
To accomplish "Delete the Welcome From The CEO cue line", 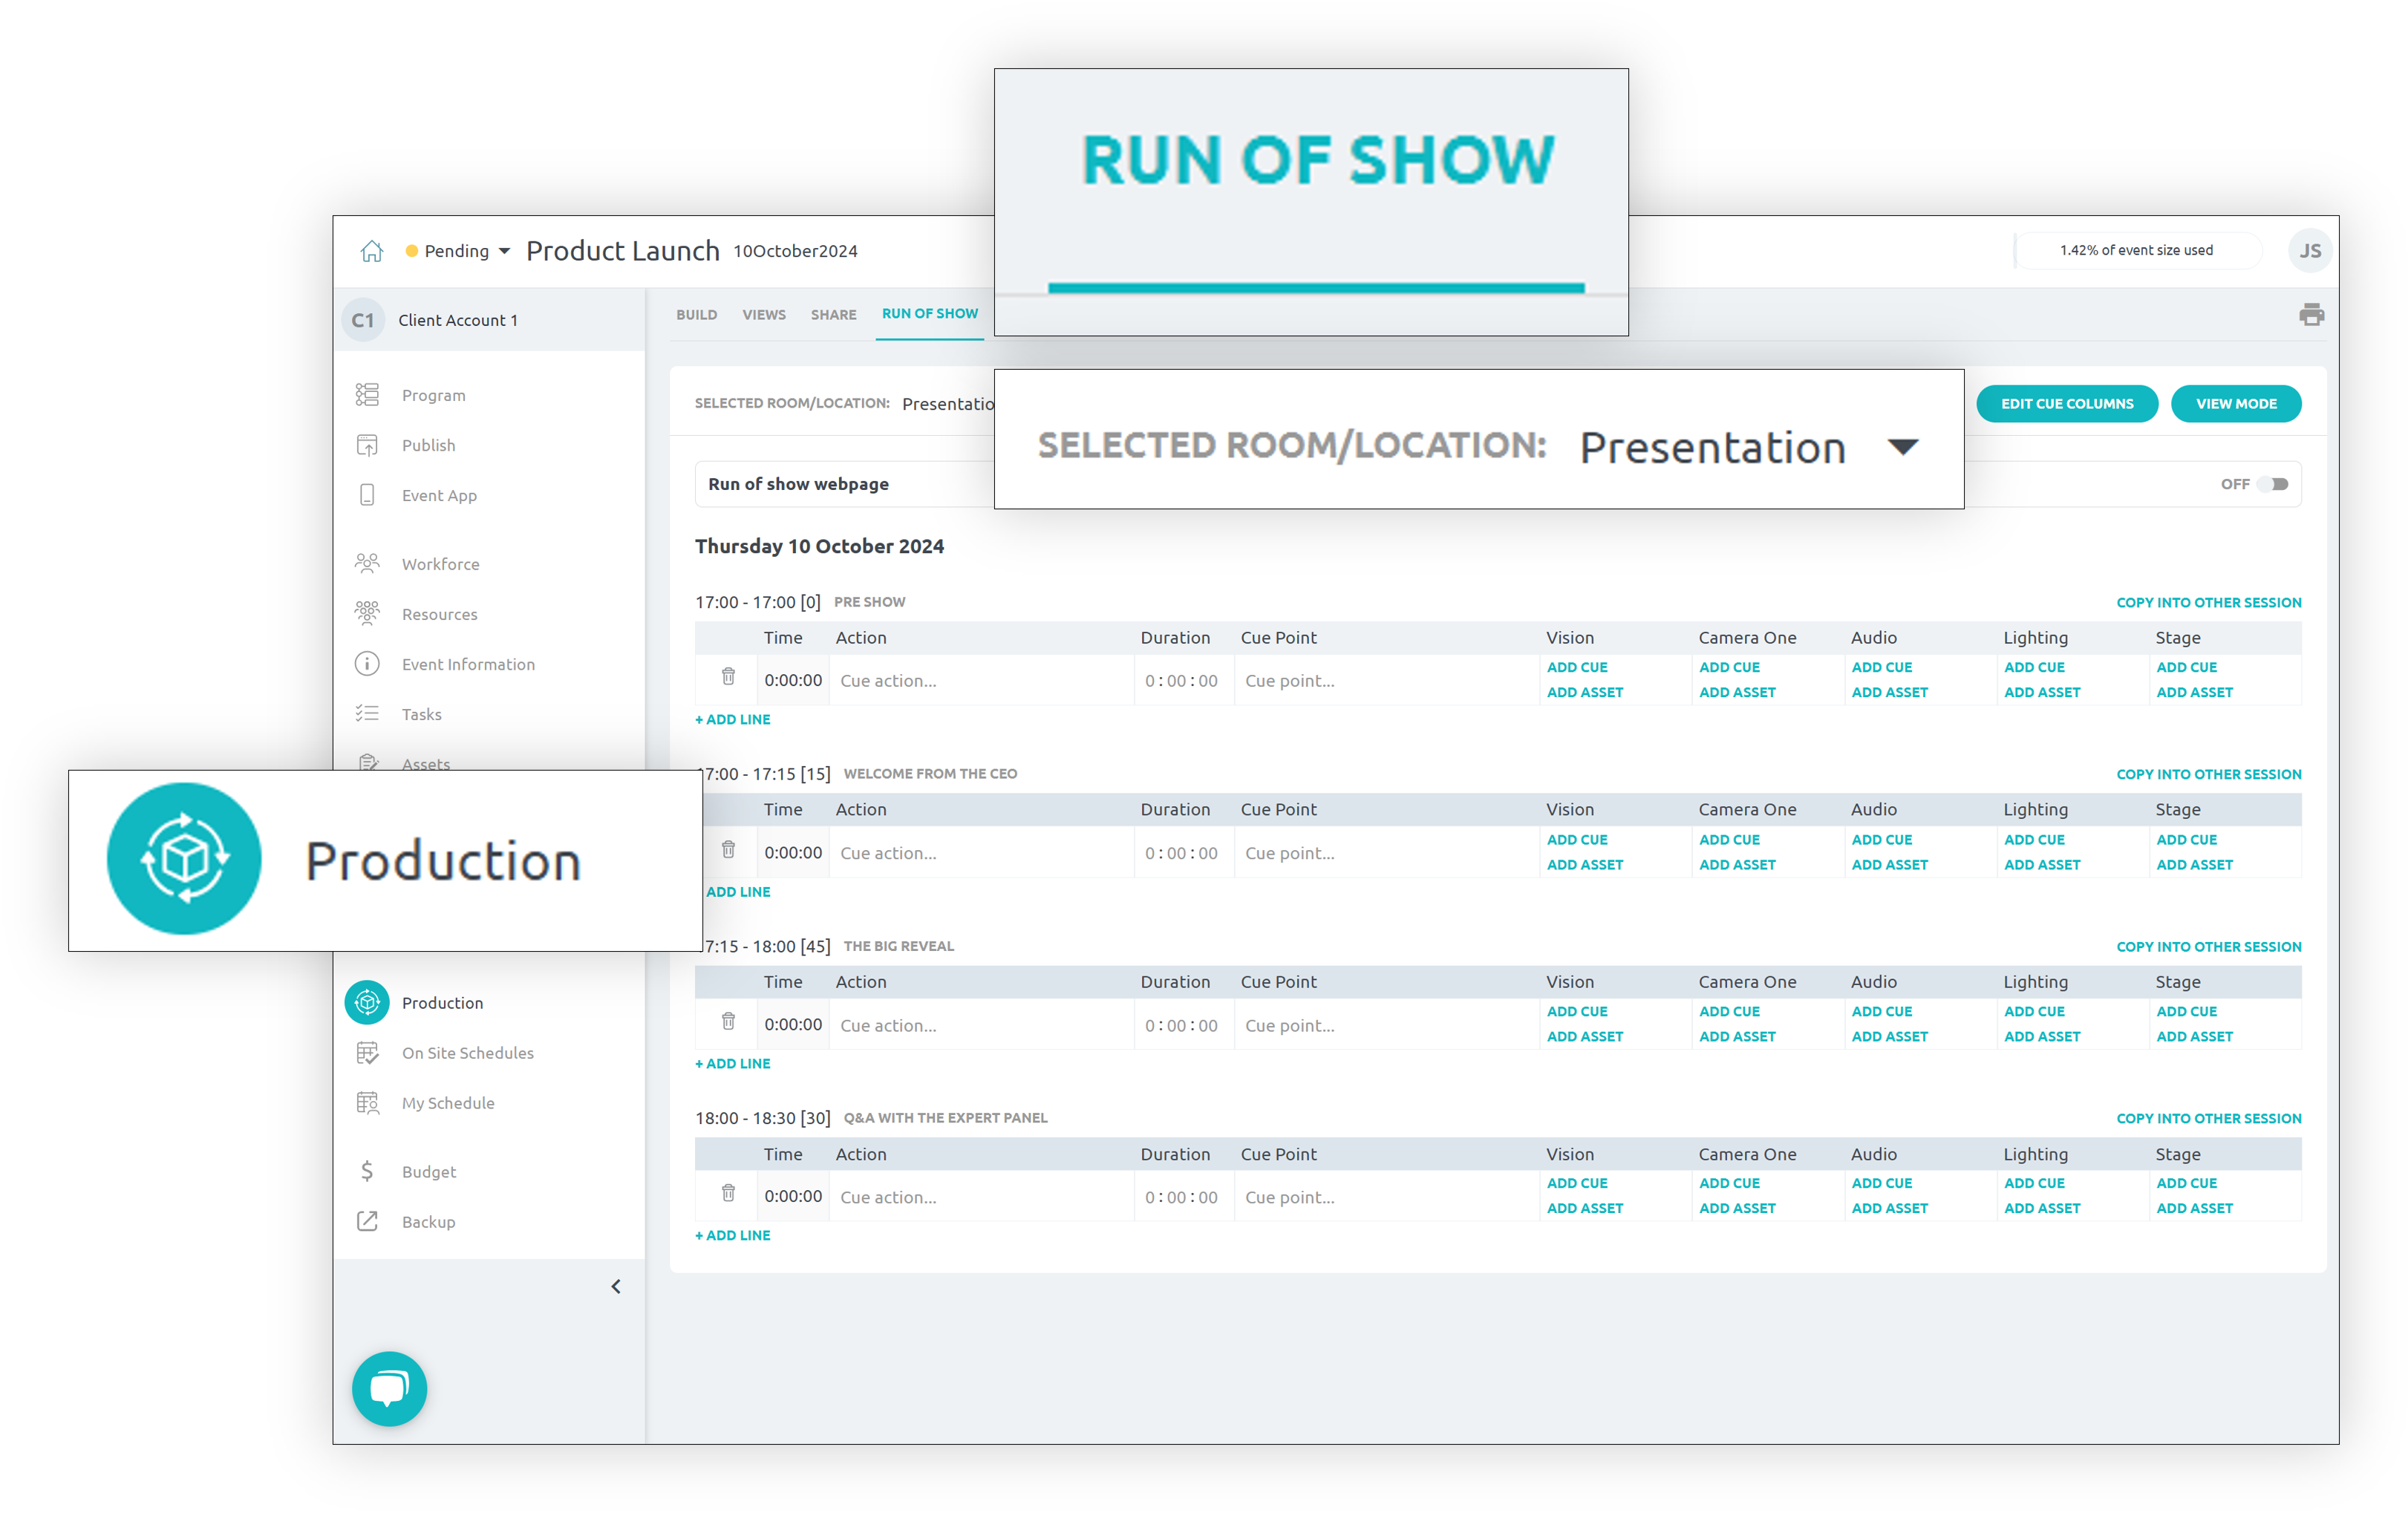I will point(728,850).
